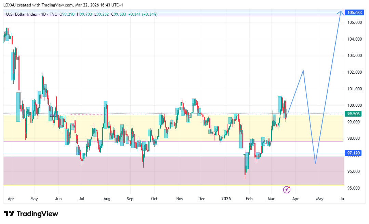Image resolution: width=369 pixels, height=224 pixels.
Task: Click the 105.633 price label
Action: pos(354,12)
